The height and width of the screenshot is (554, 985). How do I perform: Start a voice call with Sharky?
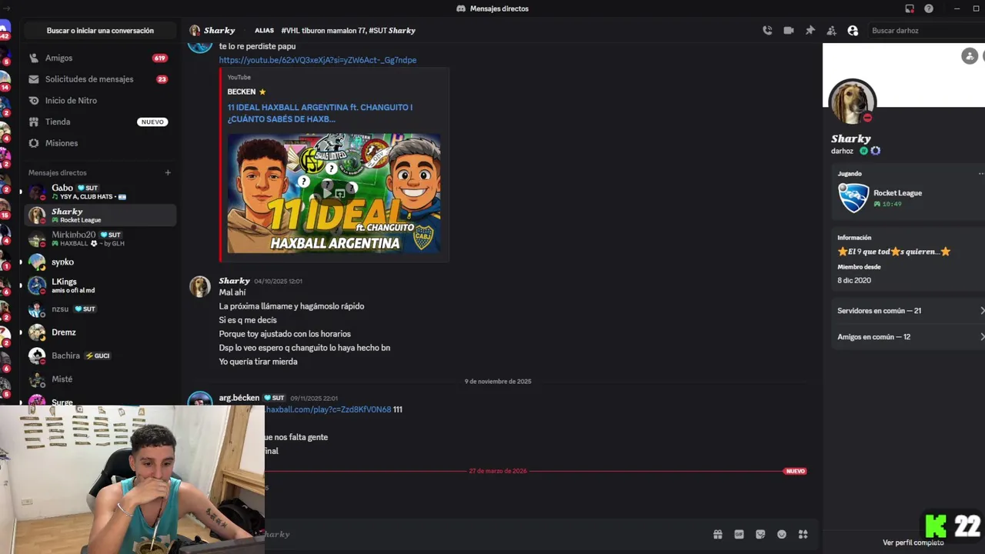(767, 31)
